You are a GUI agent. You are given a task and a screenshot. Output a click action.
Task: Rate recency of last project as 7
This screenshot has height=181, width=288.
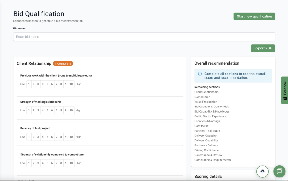[57, 137]
